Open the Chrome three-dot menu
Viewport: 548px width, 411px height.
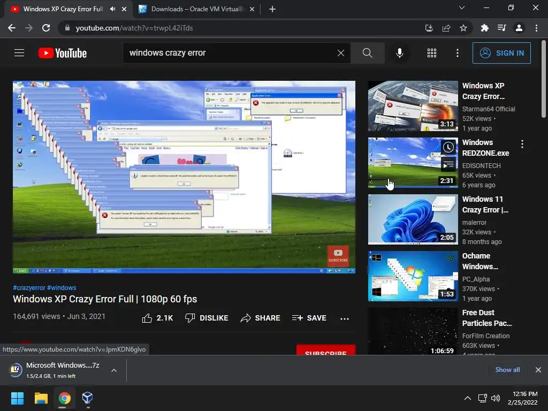point(536,28)
